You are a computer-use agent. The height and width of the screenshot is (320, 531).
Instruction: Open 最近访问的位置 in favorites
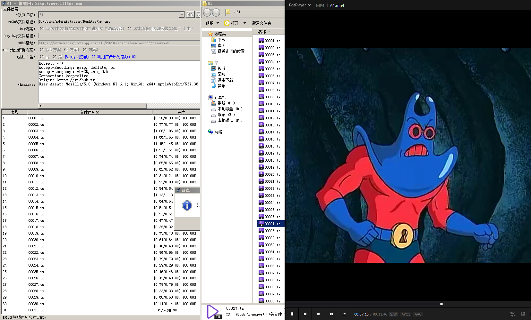pyautogui.click(x=228, y=51)
